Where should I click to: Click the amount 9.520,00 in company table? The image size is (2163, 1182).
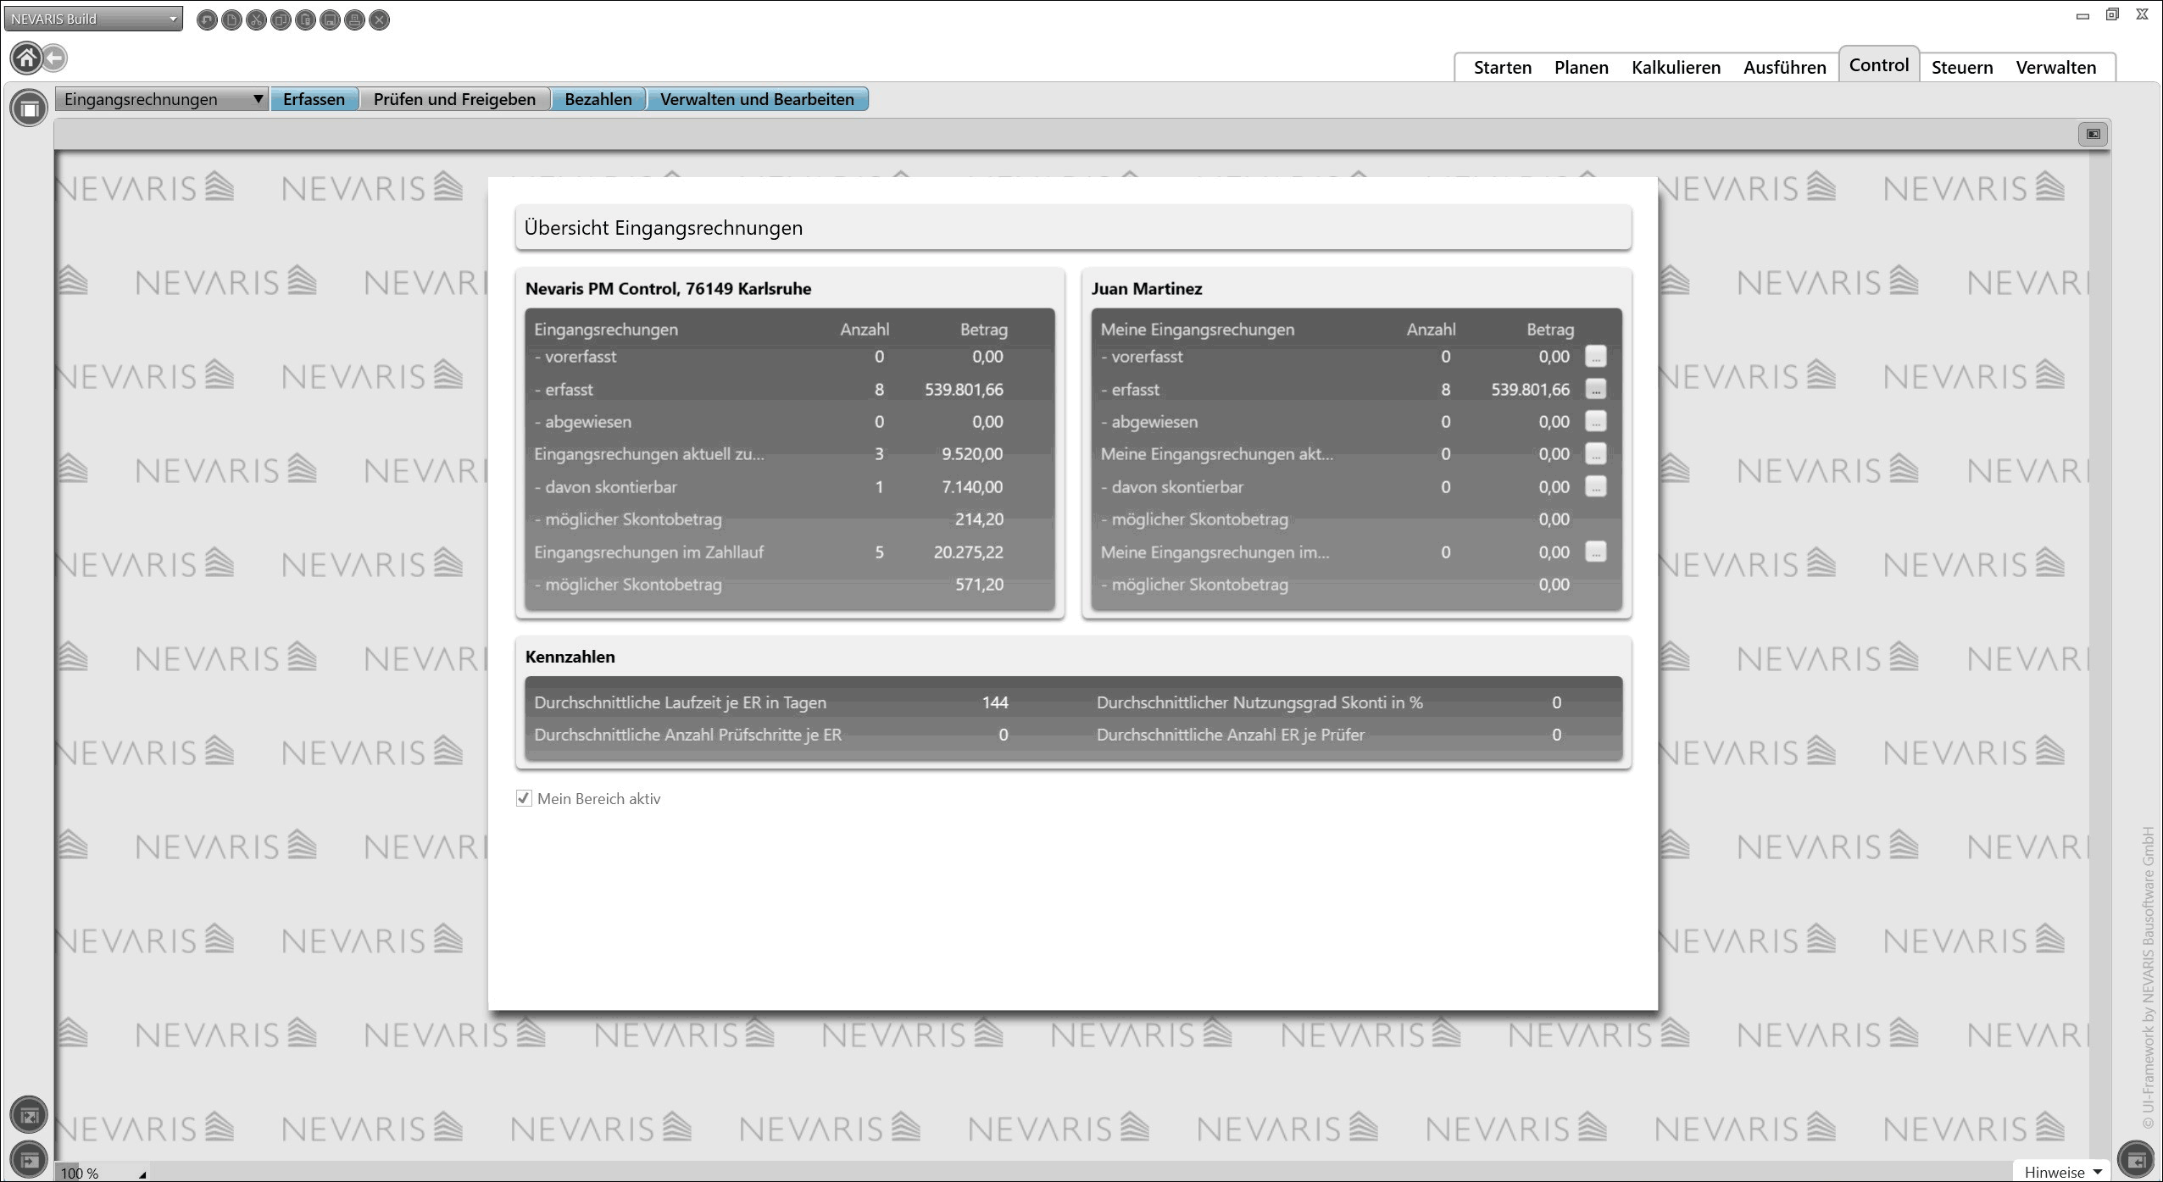tap(971, 454)
